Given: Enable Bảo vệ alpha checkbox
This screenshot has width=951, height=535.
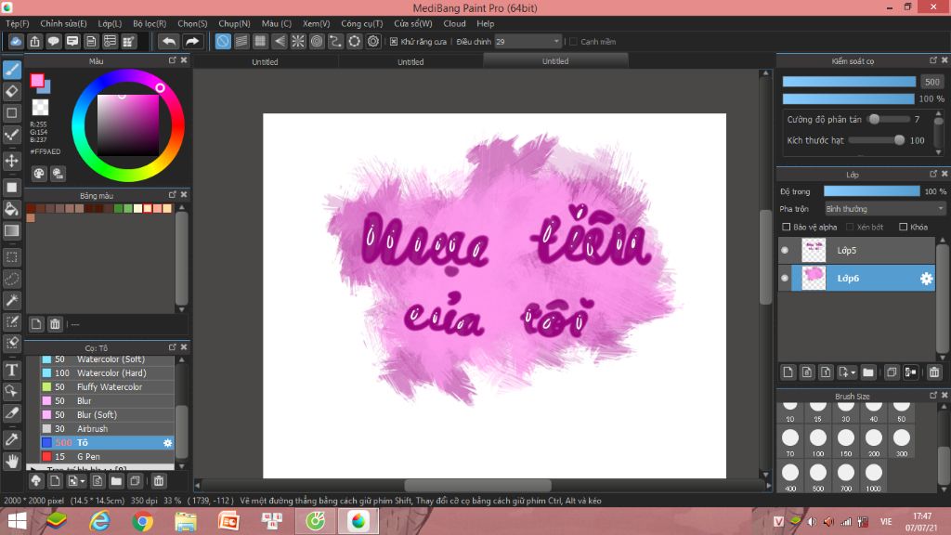Looking at the screenshot, I should (x=786, y=227).
